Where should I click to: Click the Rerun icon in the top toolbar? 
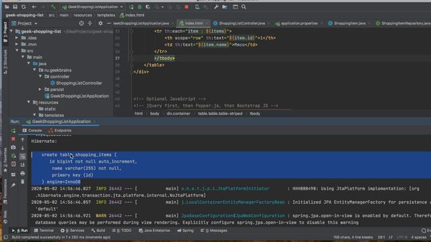coord(131,7)
